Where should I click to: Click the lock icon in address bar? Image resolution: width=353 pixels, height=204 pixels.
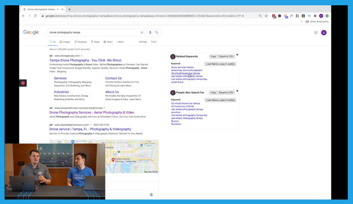43,16
